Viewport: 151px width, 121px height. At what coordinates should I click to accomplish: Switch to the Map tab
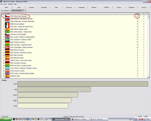19,7
